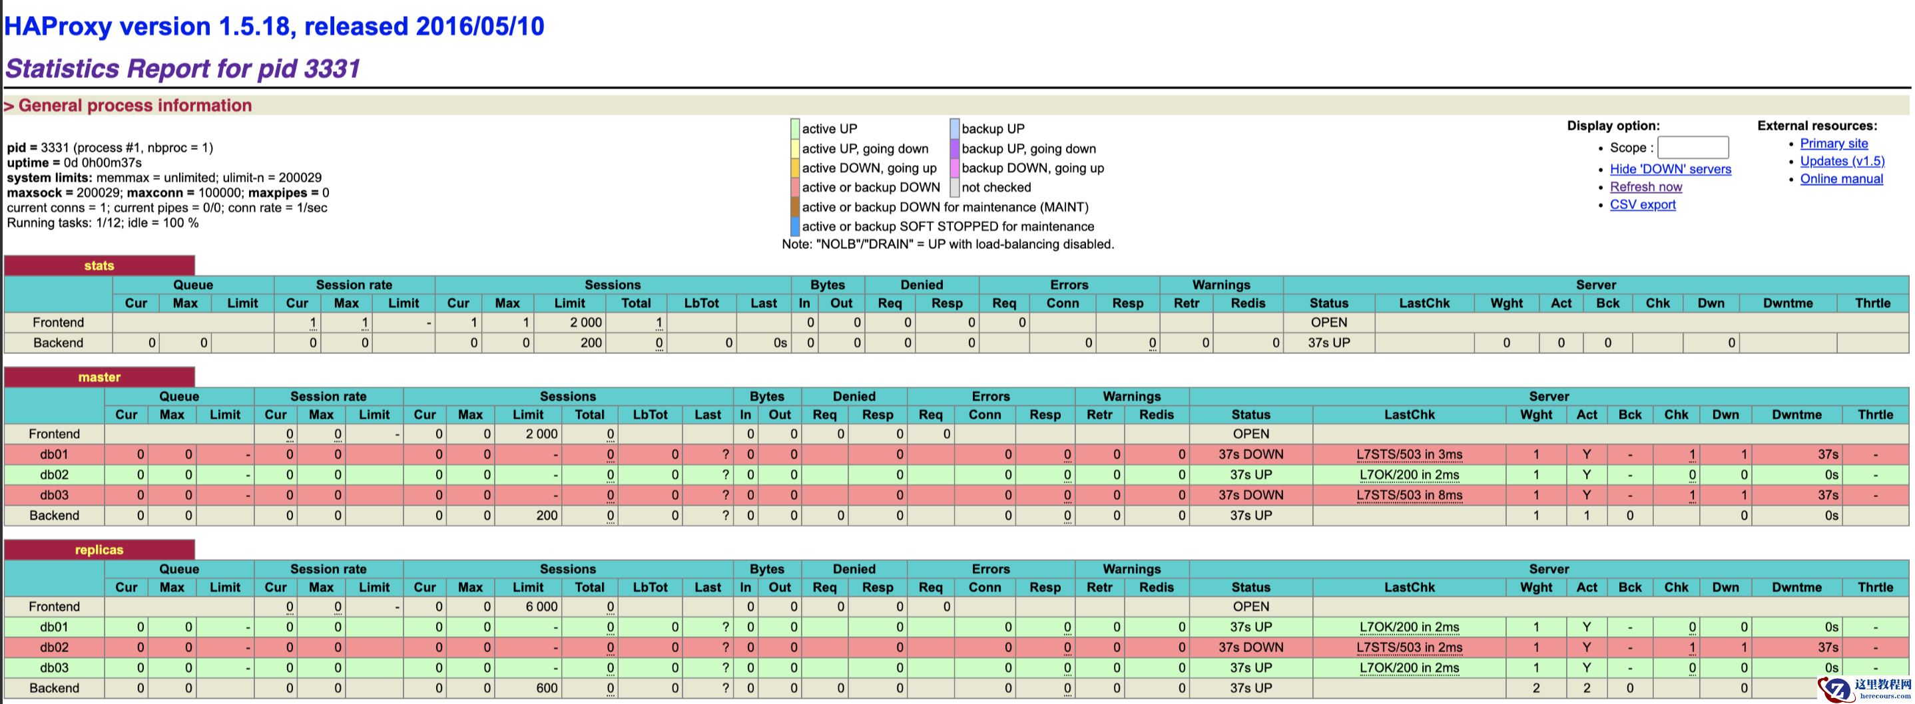Click the NOLB/DRAIN note text
The width and height of the screenshot is (1915, 704).
coord(948,244)
